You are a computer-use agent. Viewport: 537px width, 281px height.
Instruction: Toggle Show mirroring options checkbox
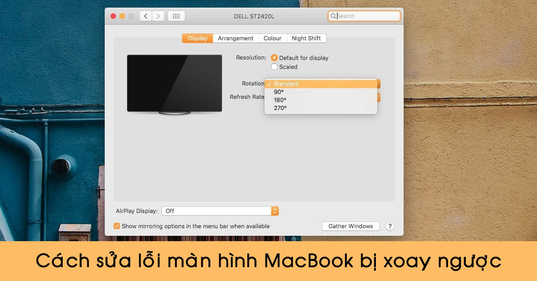tap(117, 226)
